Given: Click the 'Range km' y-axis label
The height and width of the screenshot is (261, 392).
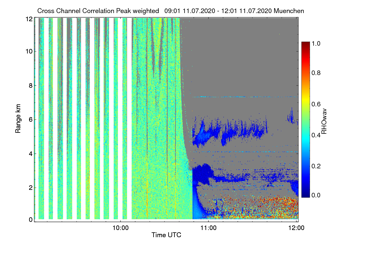Looking at the screenshot, I should pyautogui.click(x=18, y=119).
